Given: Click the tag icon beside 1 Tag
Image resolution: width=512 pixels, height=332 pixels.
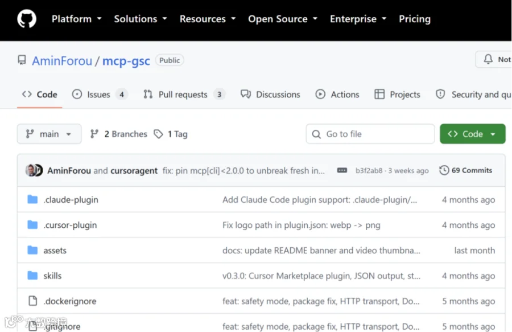Looking at the screenshot, I should pos(158,134).
